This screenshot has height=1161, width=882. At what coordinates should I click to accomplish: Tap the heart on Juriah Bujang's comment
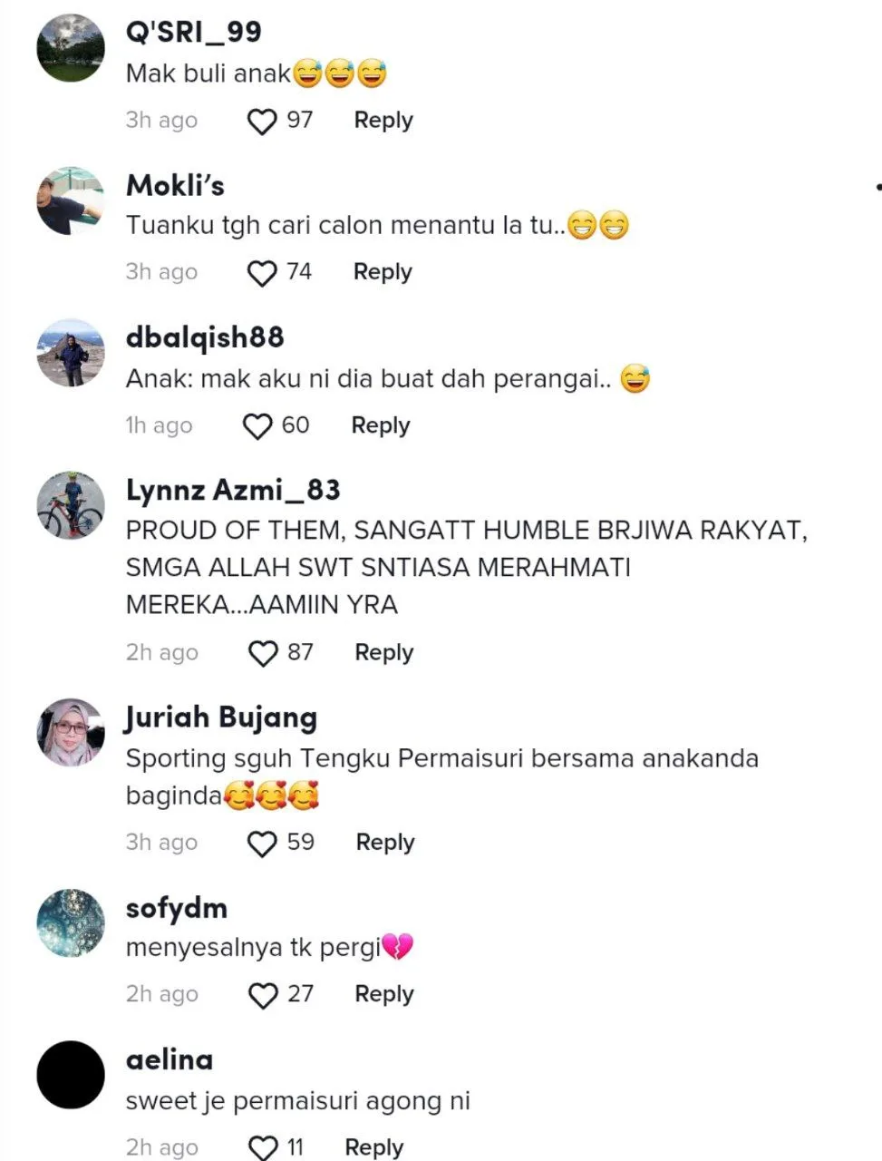tap(262, 844)
